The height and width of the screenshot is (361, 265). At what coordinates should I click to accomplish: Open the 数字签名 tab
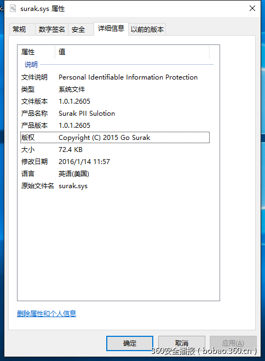pyautogui.click(x=51, y=30)
